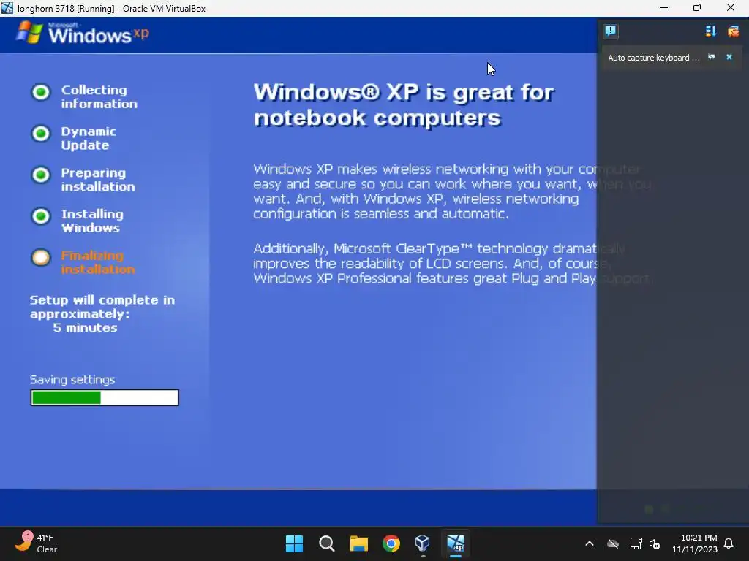This screenshot has height=561, width=749.
Task: Click the Collecting information step indicator
Action: (41, 92)
